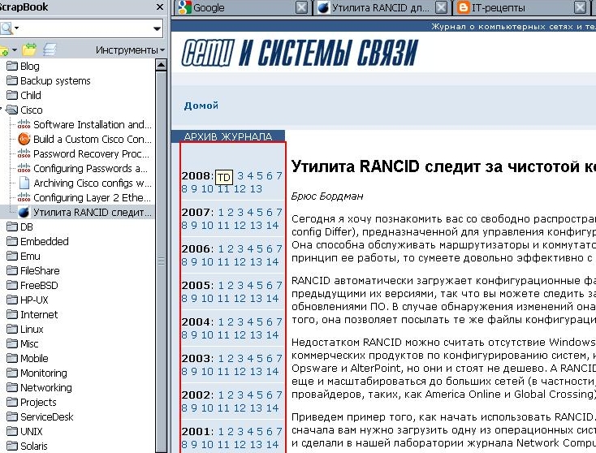Open 2001 archive issue 9
Screen dimensions: 596x453
(194, 444)
